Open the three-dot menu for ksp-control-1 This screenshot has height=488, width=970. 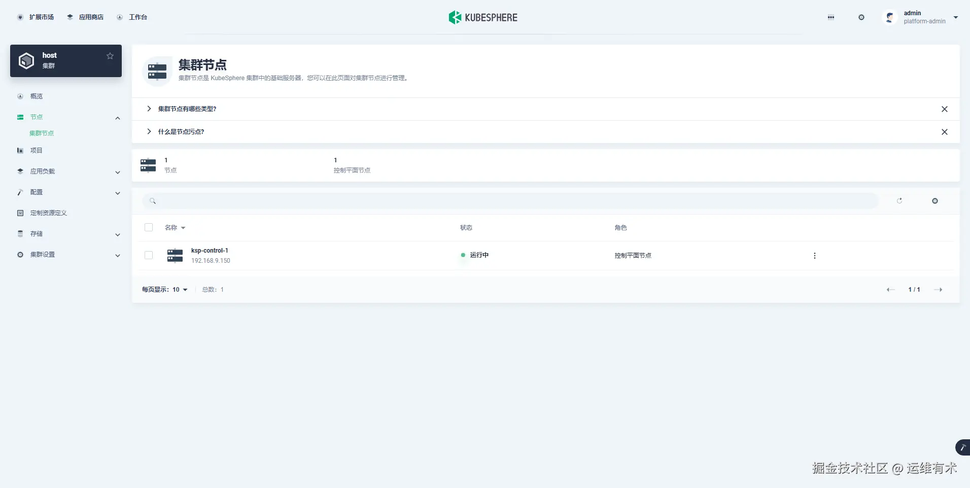click(x=815, y=256)
